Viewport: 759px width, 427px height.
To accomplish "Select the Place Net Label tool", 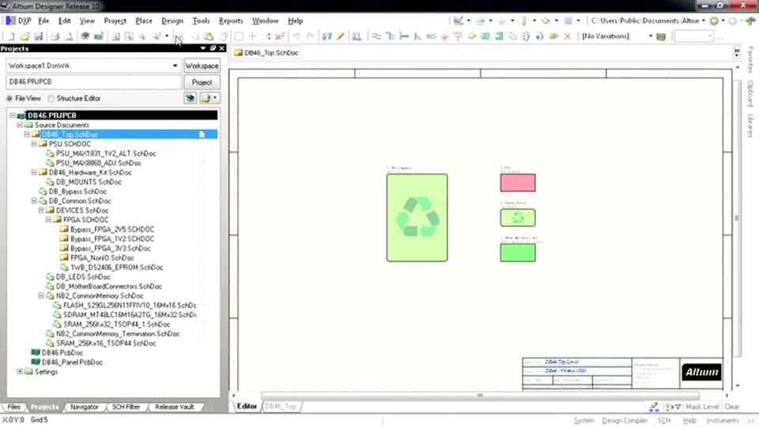I will 431,36.
